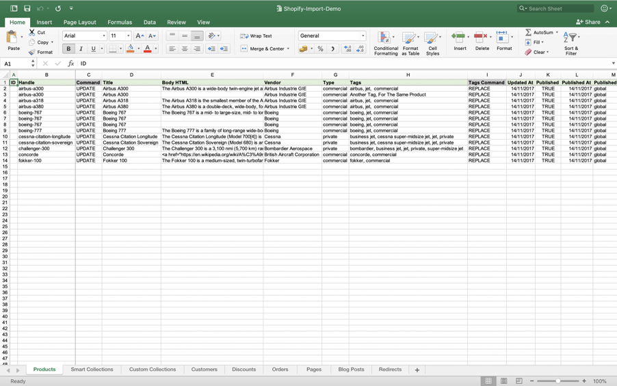The height and width of the screenshot is (386, 617).
Task: Toggle middle vertical alignment
Action: click(x=185, y=36)
